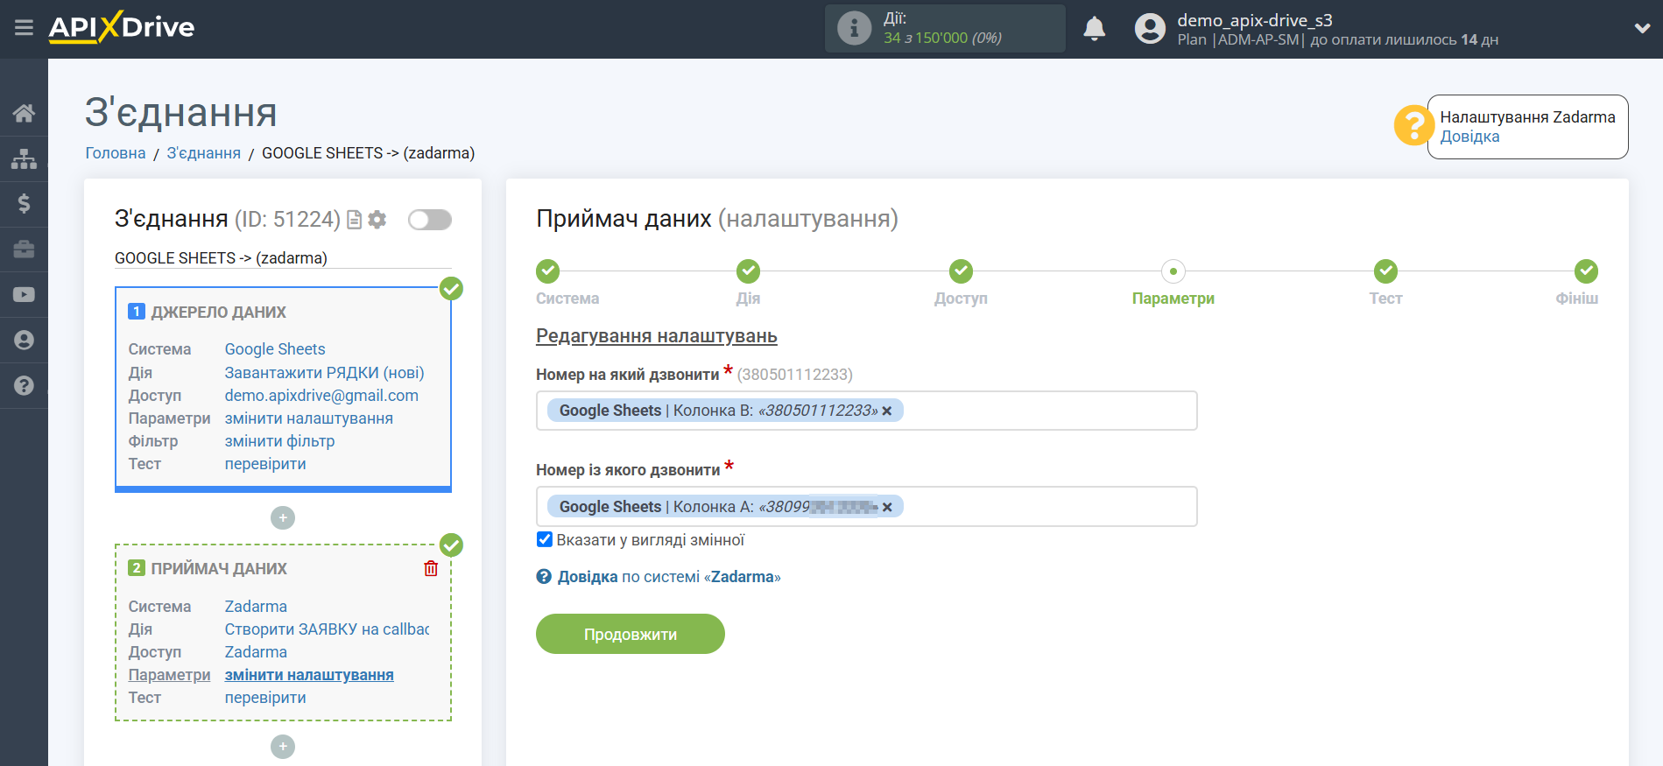Click the Продовжити button

(x=631, y=634)
